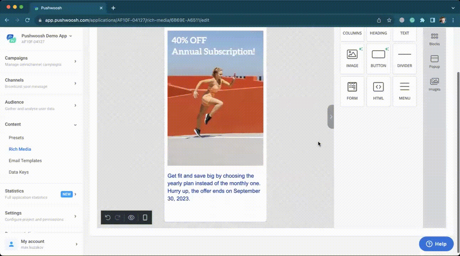Open Data Keys page
This screenshot has width=460, height=256.
point(19,172)
